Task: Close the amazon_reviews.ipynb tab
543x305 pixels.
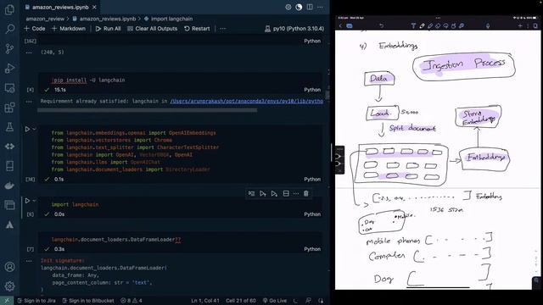Action: (x=94, y=7)
